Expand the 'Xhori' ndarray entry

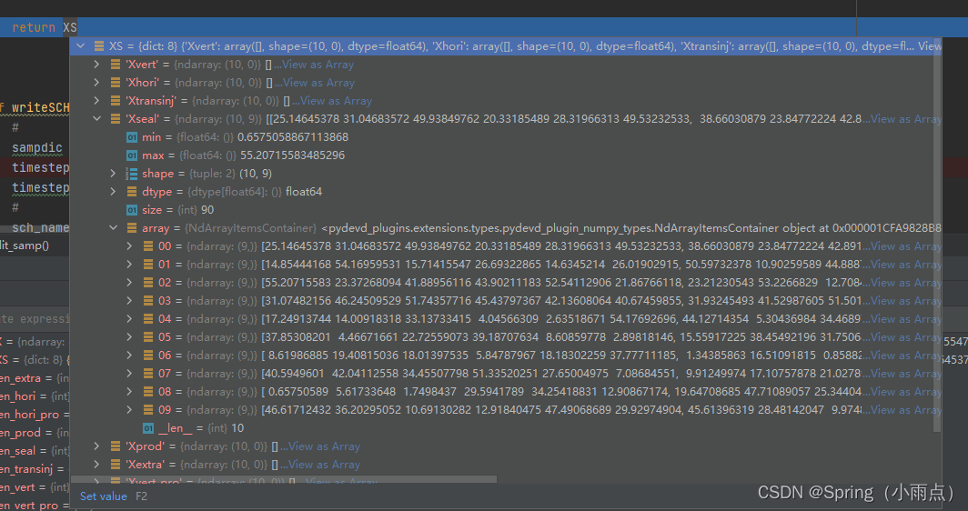click(x=97, y=82)
